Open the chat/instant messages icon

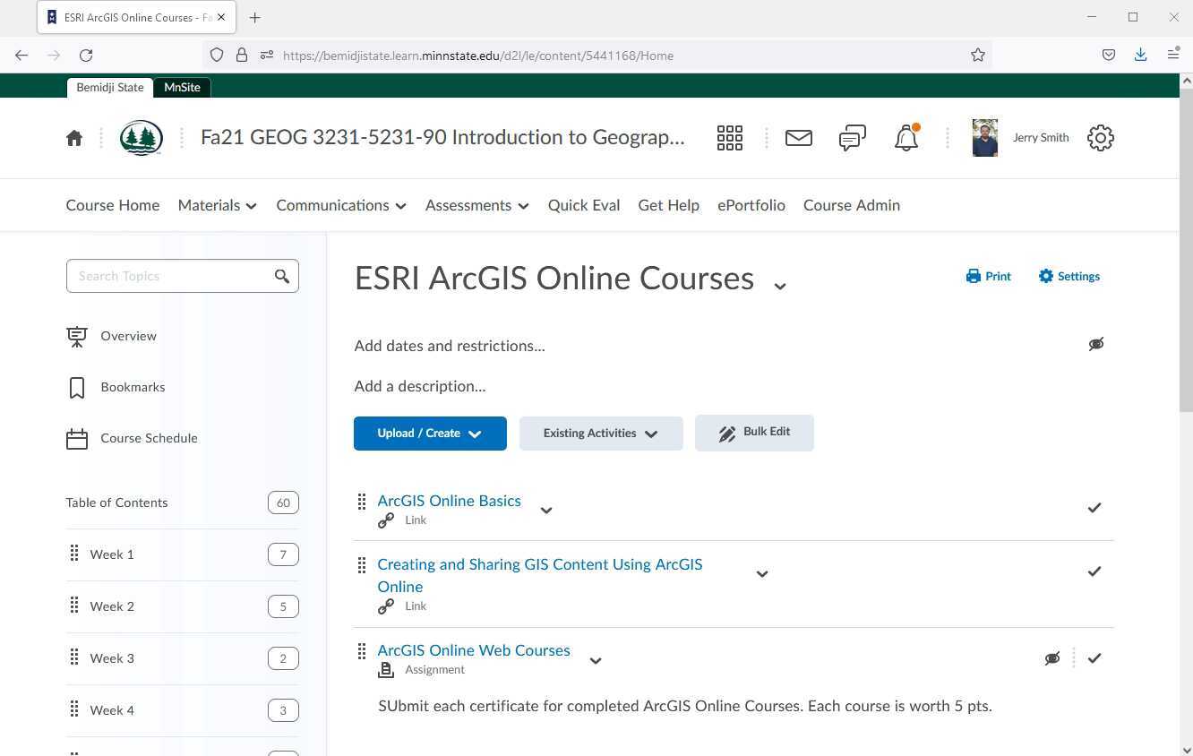852,137
